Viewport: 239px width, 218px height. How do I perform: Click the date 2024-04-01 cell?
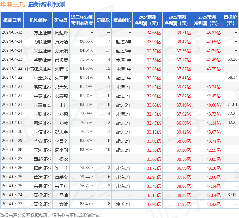[12, 122]
